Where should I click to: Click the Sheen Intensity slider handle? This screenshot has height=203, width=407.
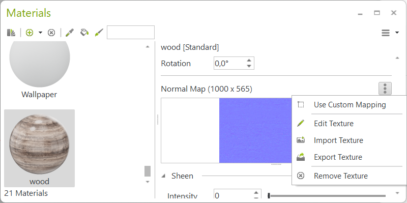269,196
